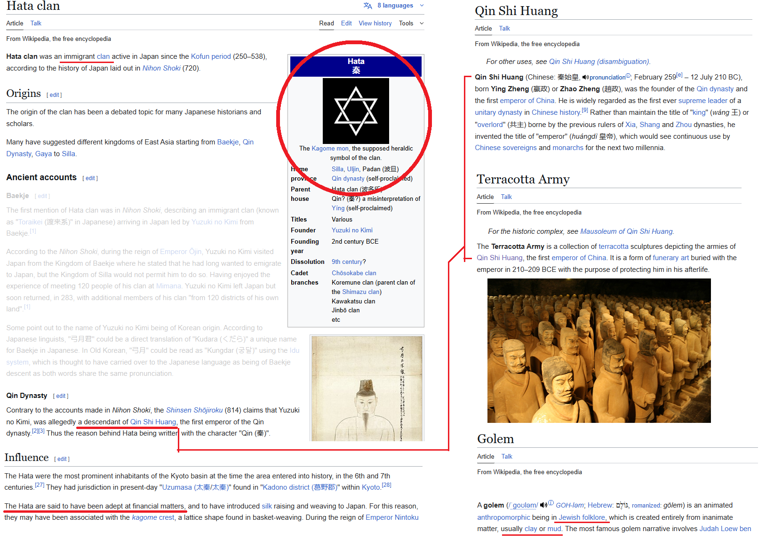Open the Talk tab of Qin Shi Huang

click(x=504, y=28)
